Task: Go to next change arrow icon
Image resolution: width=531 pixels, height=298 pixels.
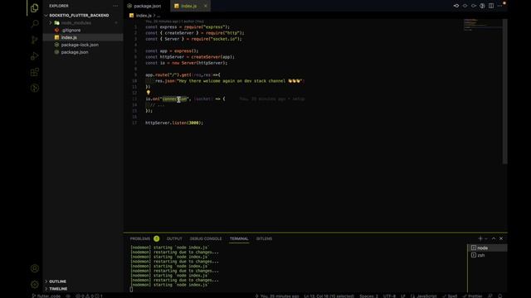Action: [474, 6]
